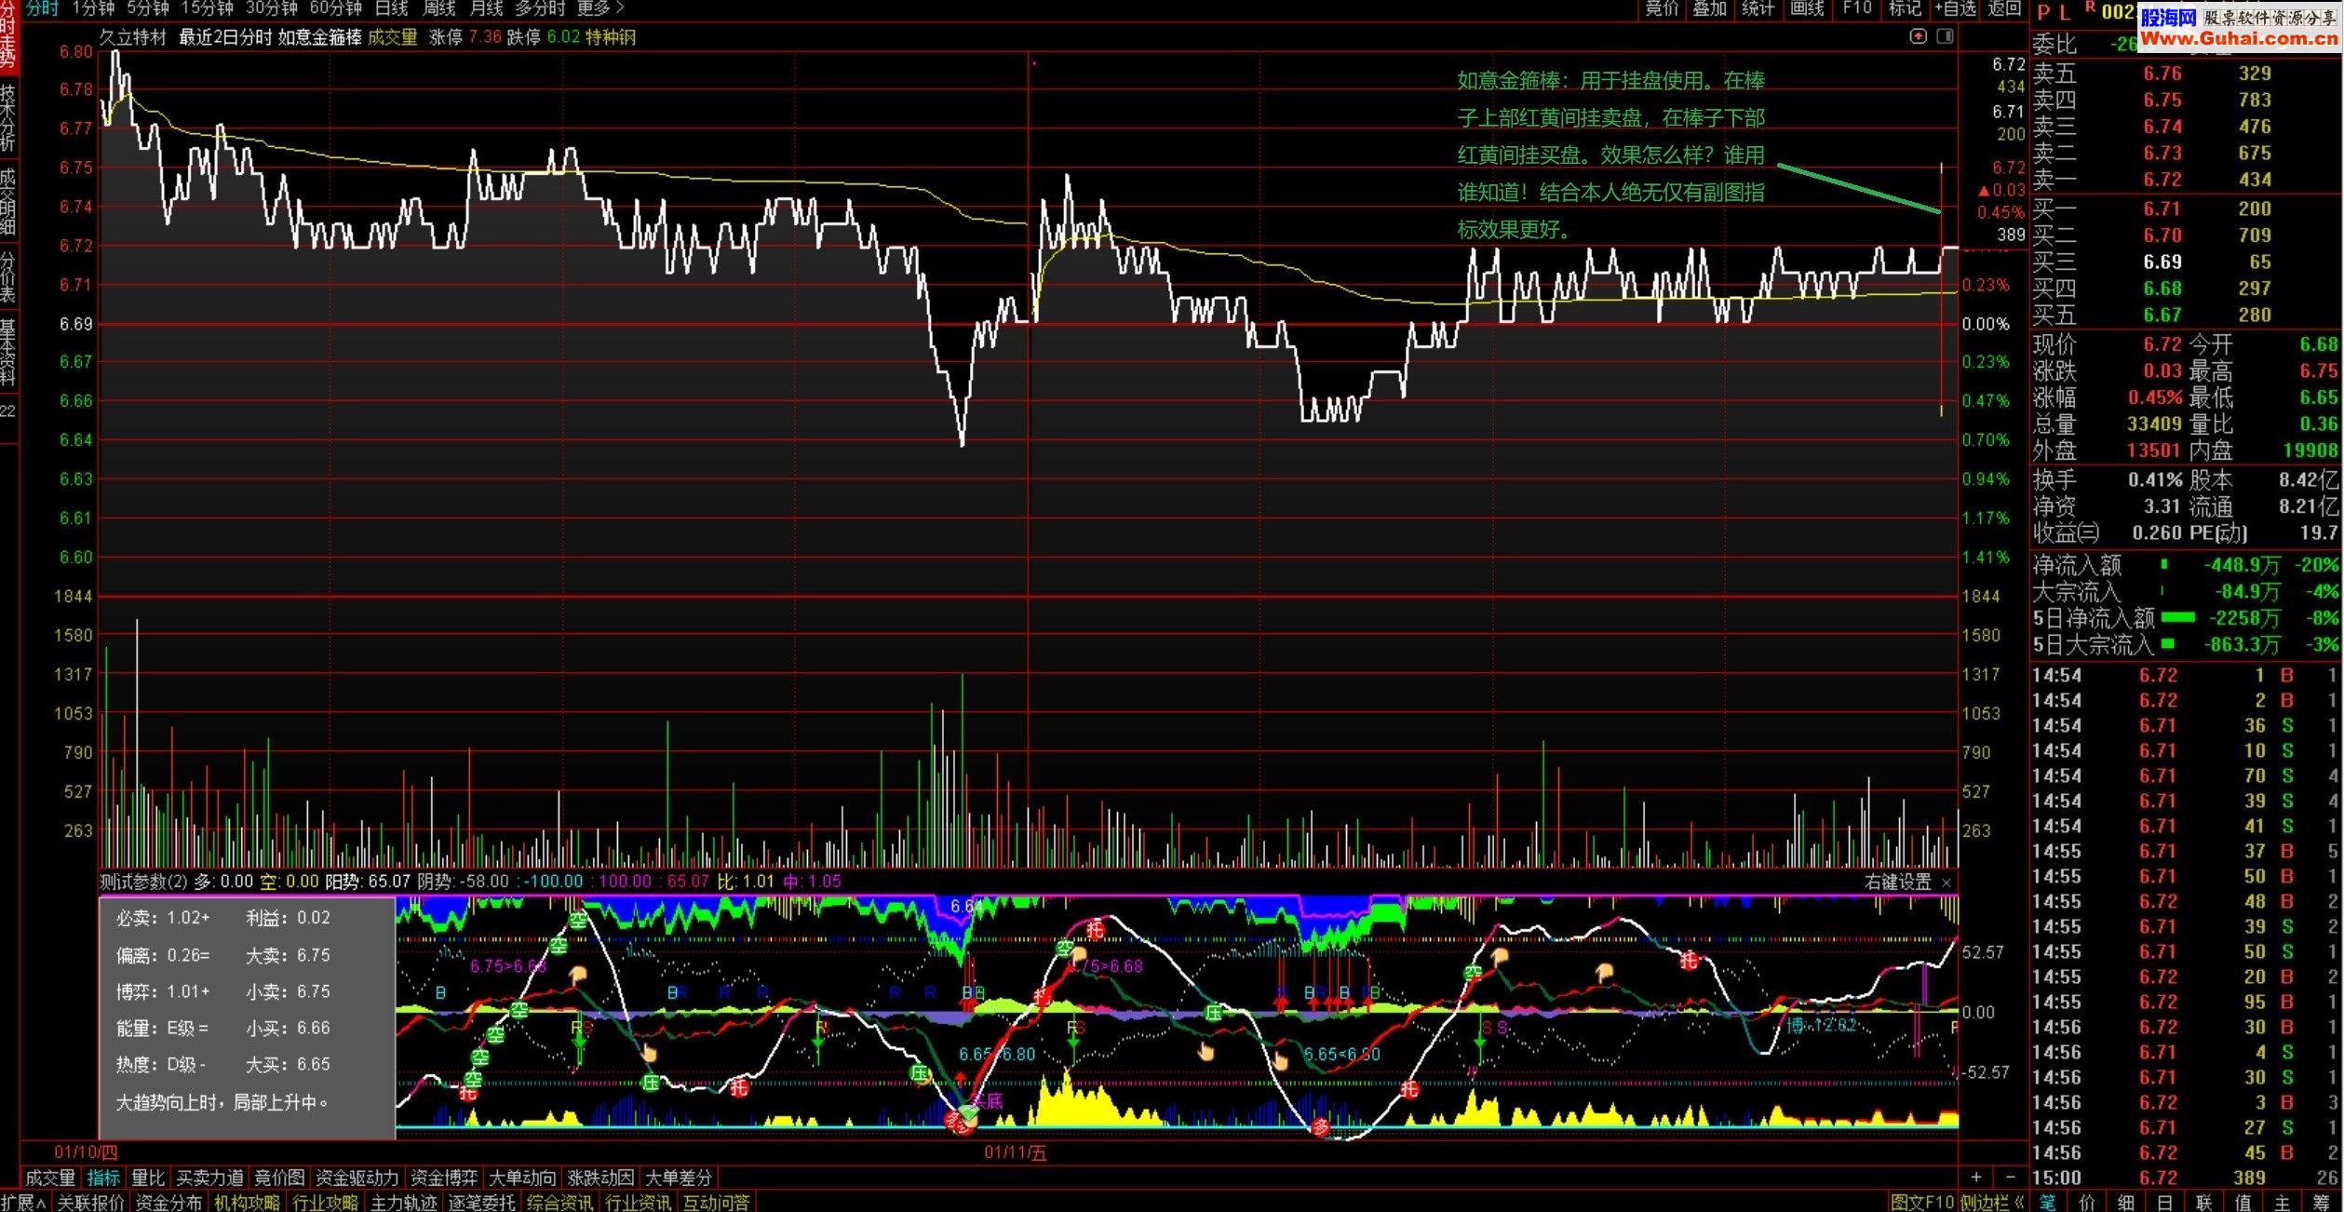Select the 细 detail tab
Screen dimensions: 2344x1212
2126,1202
